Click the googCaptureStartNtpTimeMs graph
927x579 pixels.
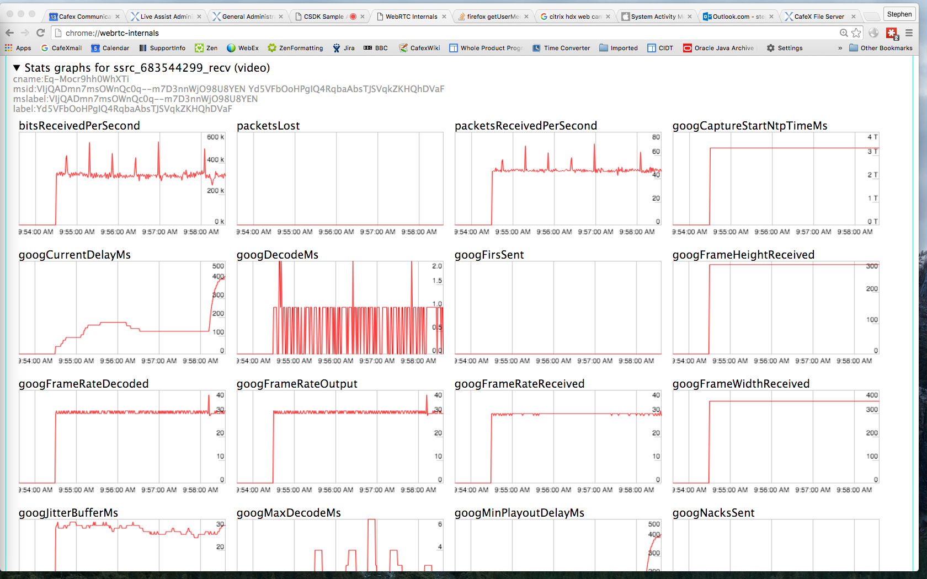(x=776, y=179)
